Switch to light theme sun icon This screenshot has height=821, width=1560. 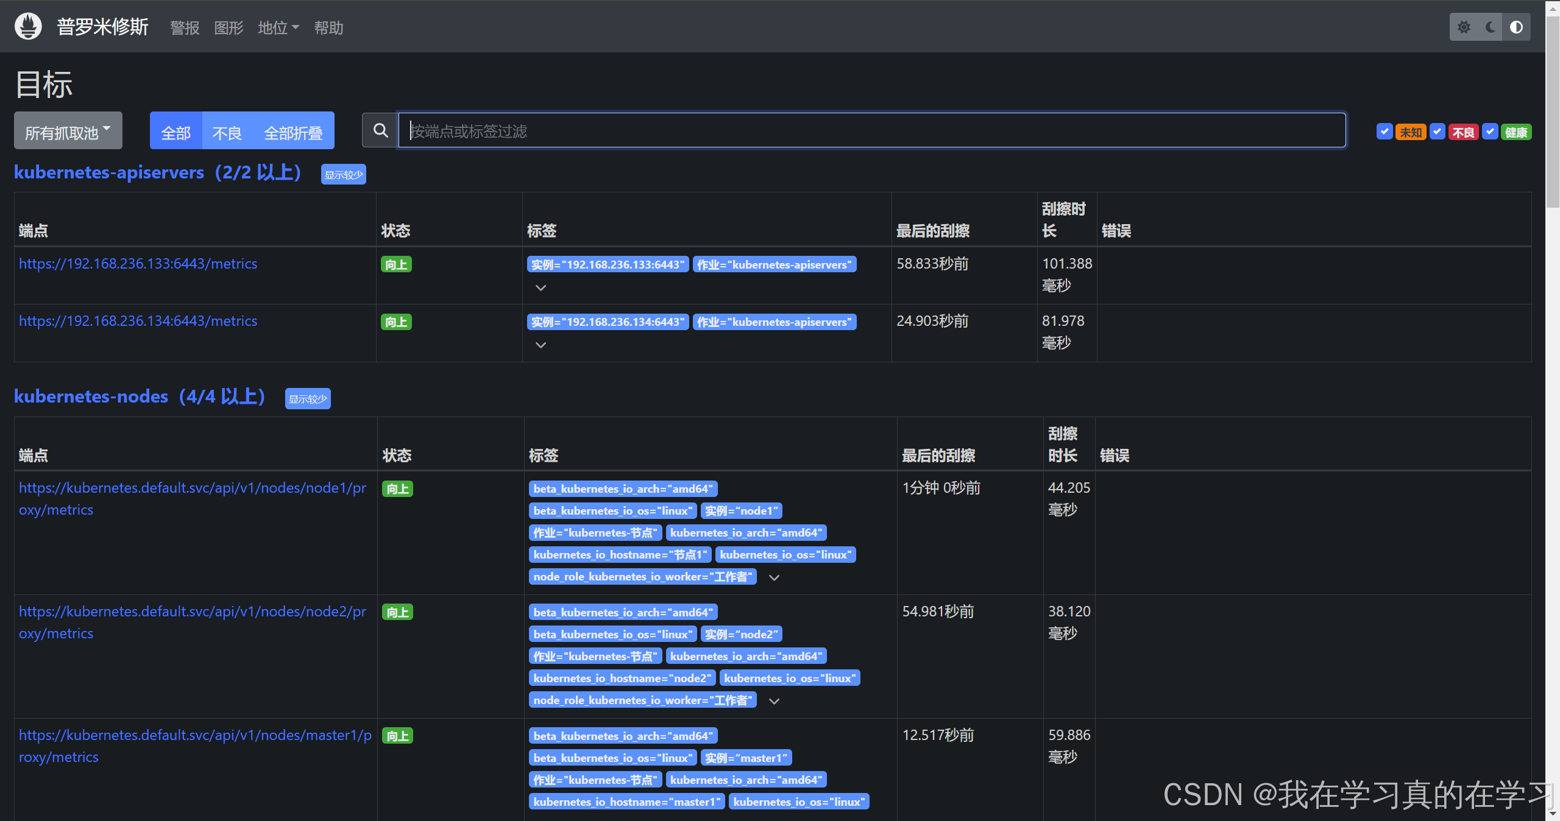coord(1464,27)
